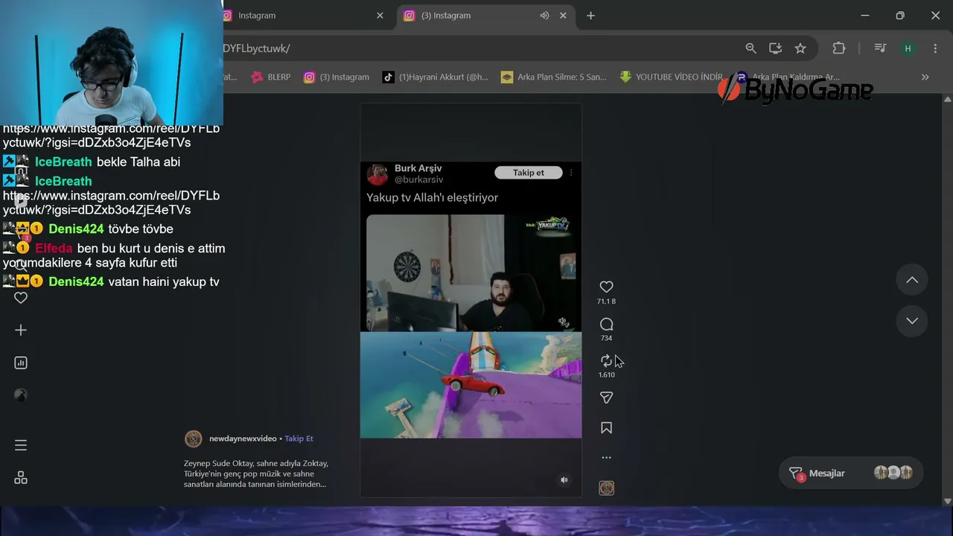Share the reel via paper plane icon

606,398
